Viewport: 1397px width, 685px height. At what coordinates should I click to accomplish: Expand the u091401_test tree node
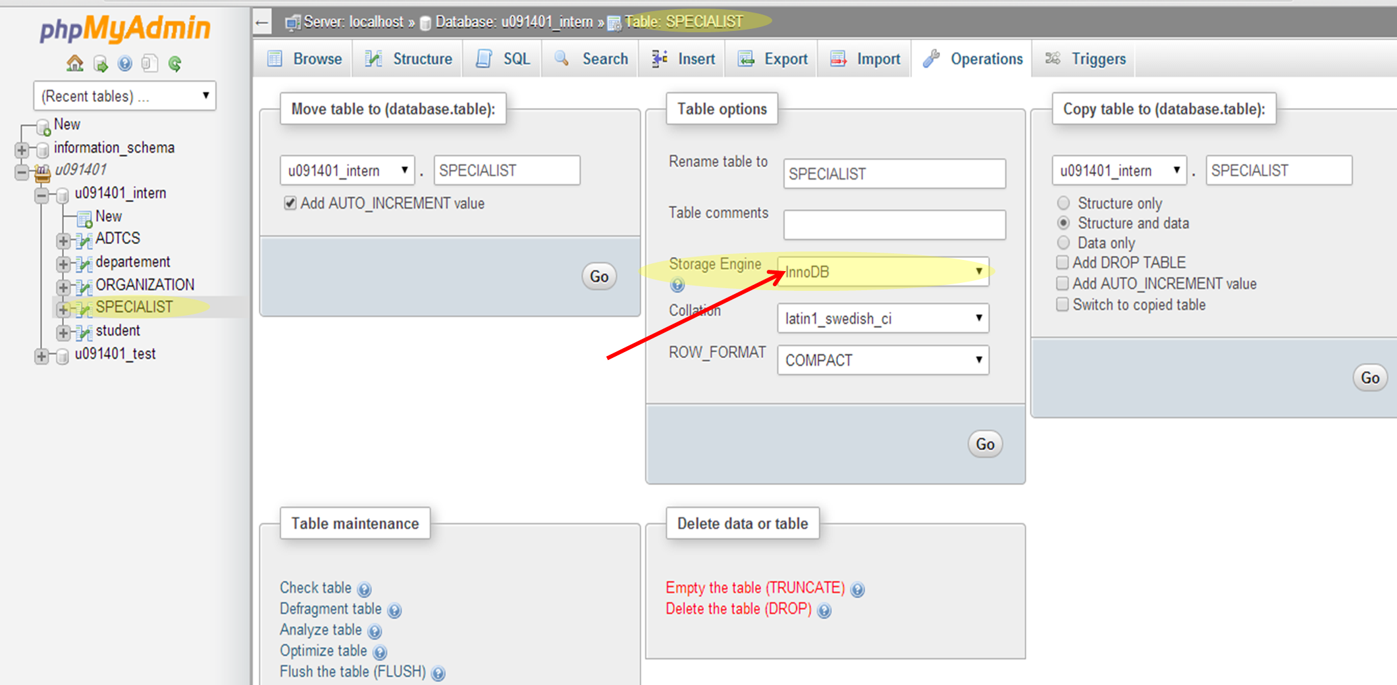(x=41, y=356)
